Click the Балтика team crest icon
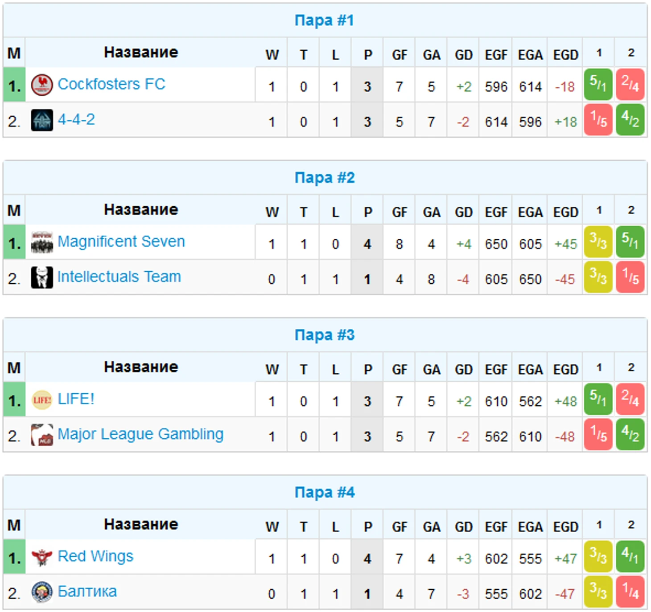Image resolution: width=651 pixels, height=612 pixels. (x=42, y=592)
